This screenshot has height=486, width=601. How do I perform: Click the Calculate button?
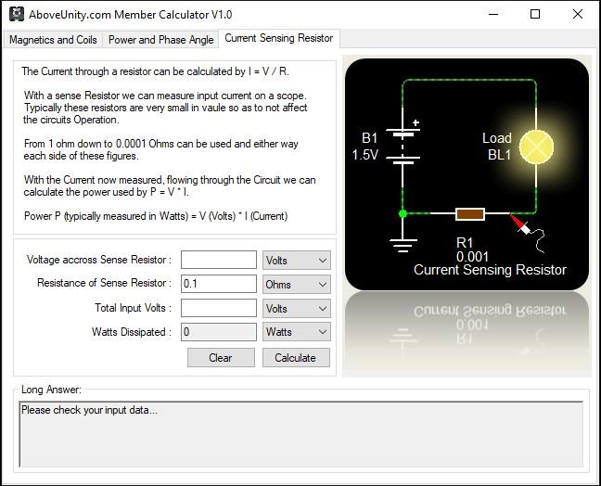(x=296, y=358)
